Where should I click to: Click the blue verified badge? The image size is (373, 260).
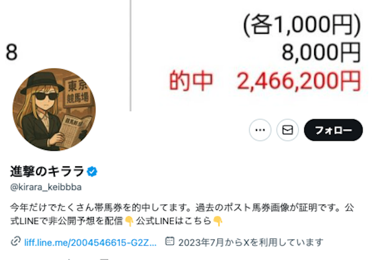coord(92,172)
